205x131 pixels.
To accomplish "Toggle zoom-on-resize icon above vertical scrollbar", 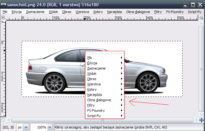I will pyautogui.click(x=201, y=18).
